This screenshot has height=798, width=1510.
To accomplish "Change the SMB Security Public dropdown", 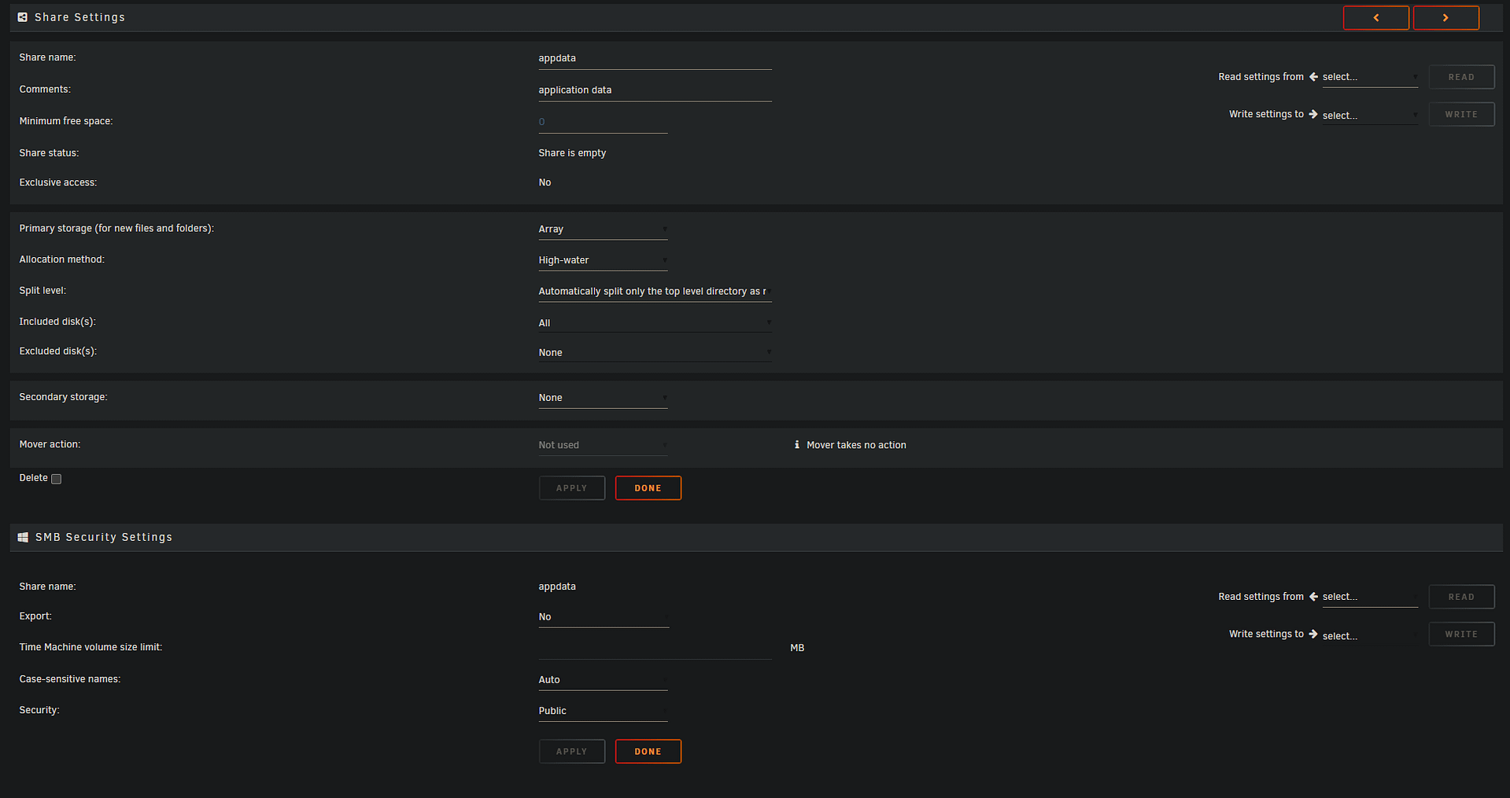I will [x=603, y=711].
